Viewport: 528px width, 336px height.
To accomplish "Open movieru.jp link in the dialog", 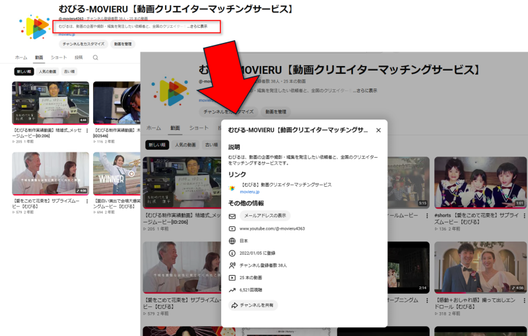I will [x=249, y=192].
